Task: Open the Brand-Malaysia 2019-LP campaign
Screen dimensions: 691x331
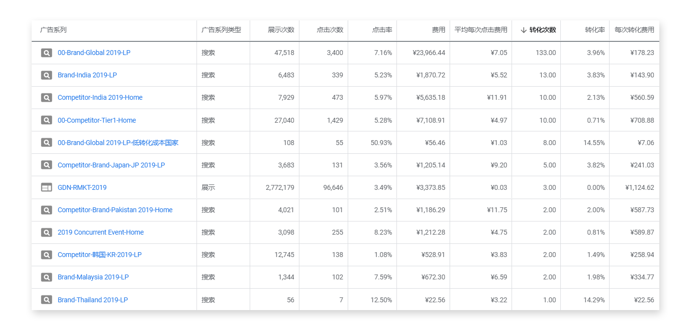Action: tap(93, 277)
